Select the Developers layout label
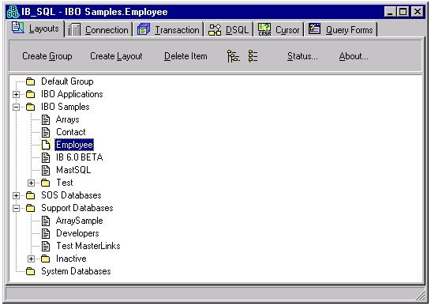This screenshot has width=431, height=306. tap(77, 233)
